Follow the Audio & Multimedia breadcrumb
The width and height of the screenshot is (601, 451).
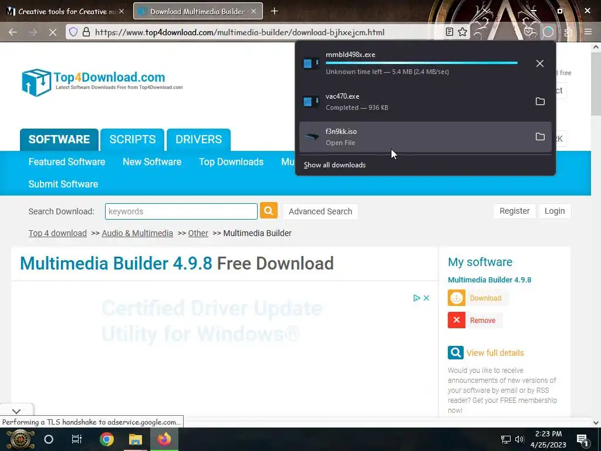137,233
